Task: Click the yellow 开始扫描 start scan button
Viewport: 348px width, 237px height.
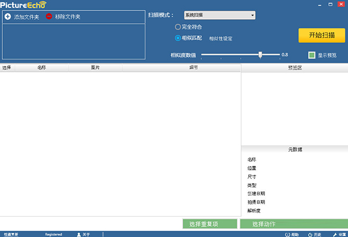Action: click(x=321, y=35)
